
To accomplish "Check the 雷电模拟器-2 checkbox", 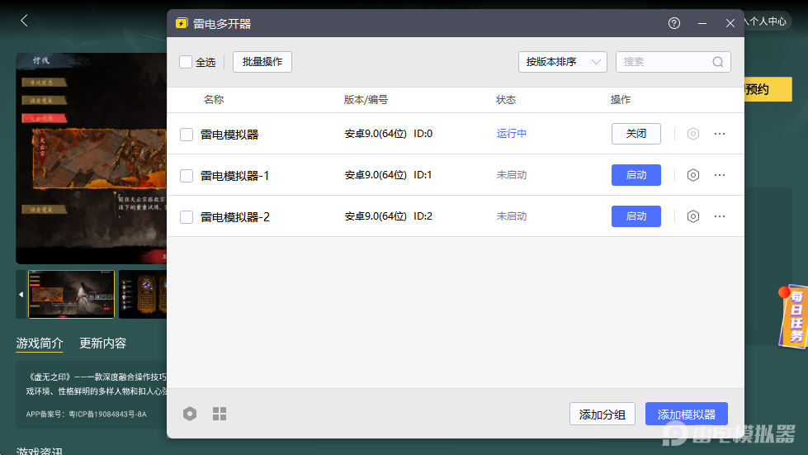I will (x=187, y=217).
